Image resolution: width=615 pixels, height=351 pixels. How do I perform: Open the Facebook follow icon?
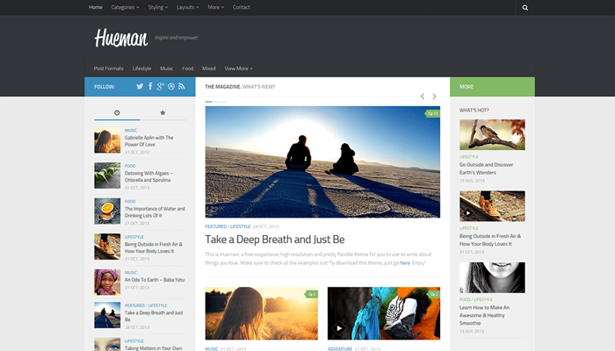(x=150, y=87)
